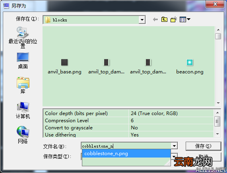This screenshot has height=173, width=227.
Task: Click the beacon.png file name
Action: click(190, 72)
